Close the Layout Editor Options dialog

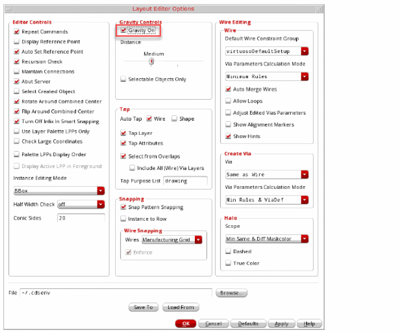319,9
